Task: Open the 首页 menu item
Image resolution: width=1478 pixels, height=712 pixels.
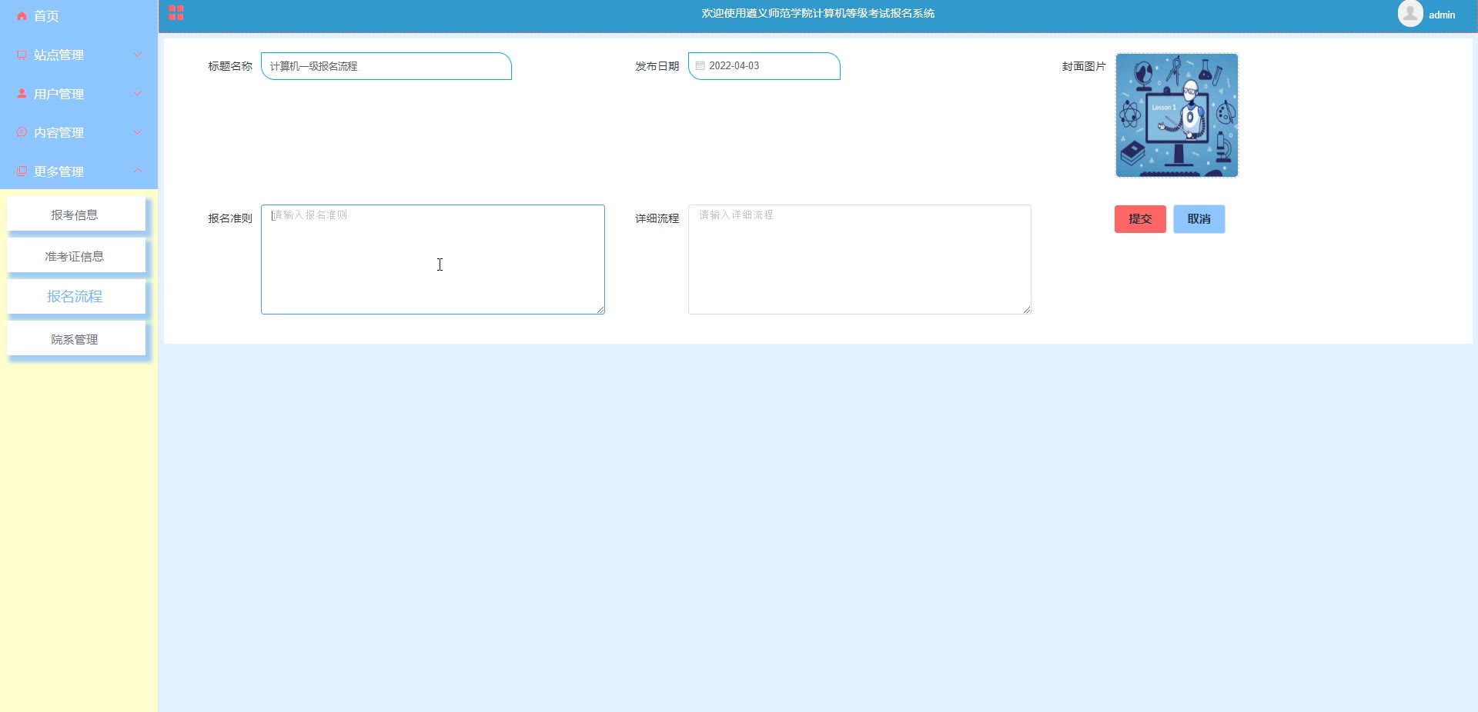Action: [x=79, y=16]
